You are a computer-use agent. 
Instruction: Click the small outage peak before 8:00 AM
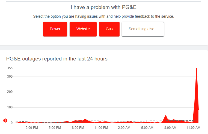point(166,118)
